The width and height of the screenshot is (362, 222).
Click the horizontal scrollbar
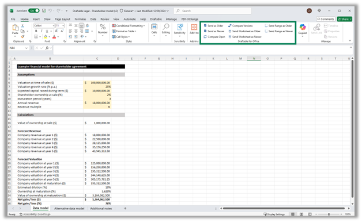[x=284, y=208]
